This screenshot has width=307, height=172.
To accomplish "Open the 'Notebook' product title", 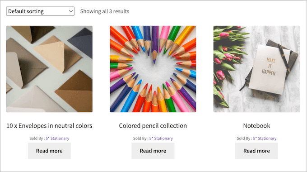I will point(256,126).
